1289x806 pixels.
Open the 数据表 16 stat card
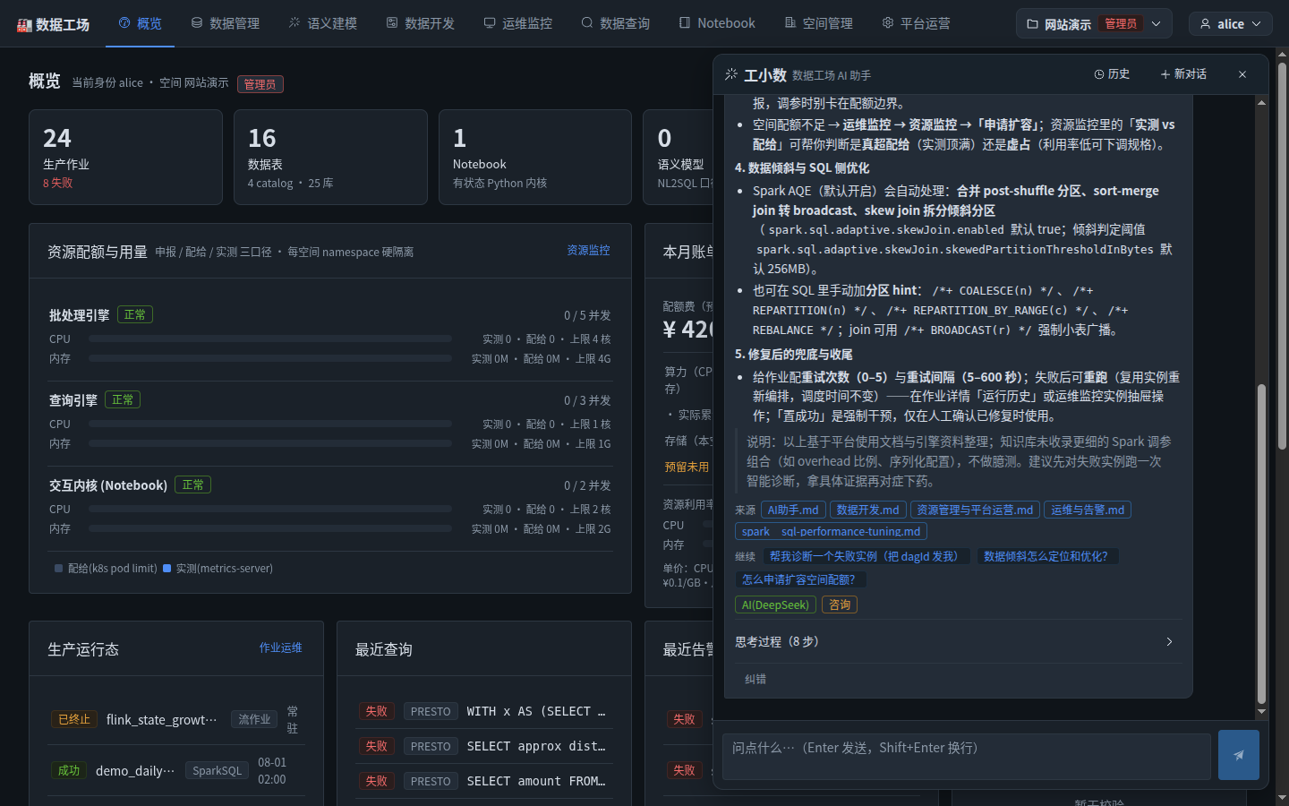pos(330,158)
